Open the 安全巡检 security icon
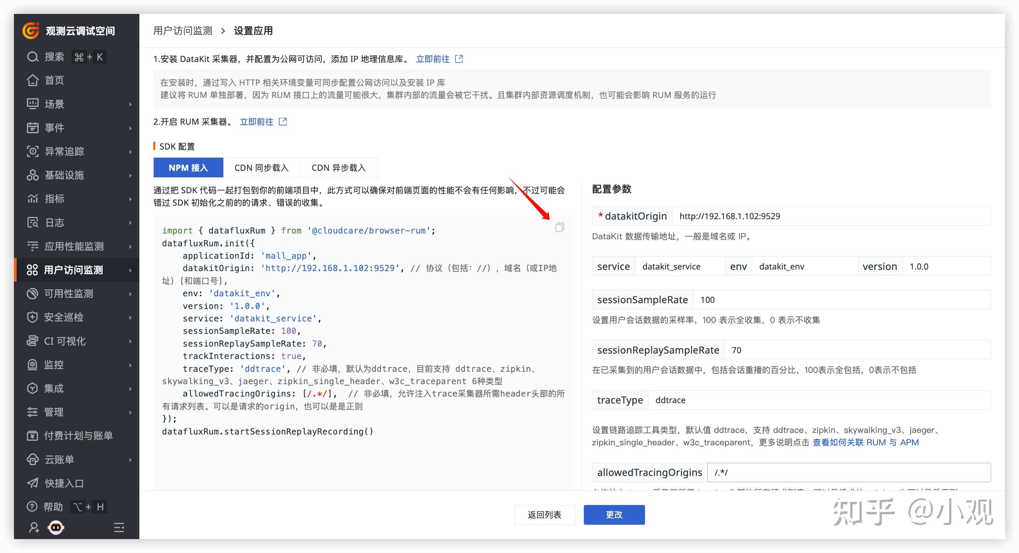Screen dimensions: 1019x553 pos(33,317)
